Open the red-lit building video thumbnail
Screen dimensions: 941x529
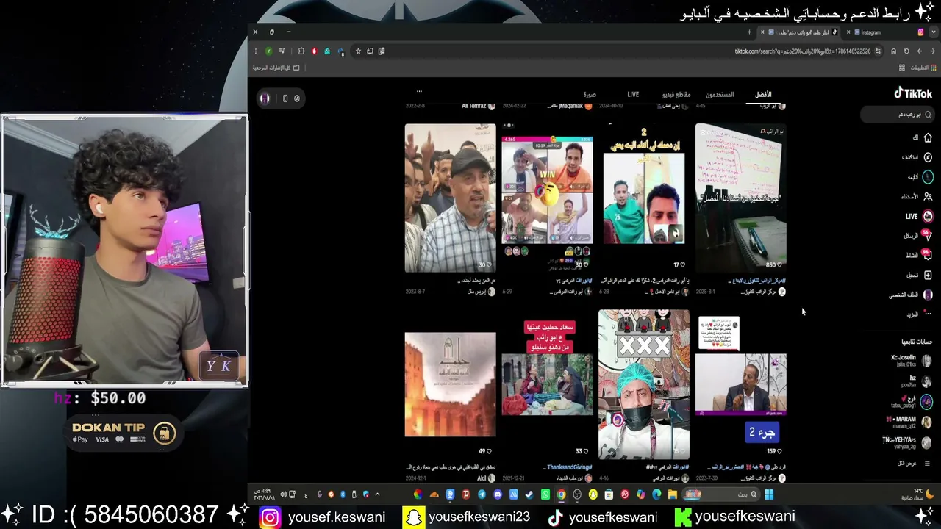coord(450,384)
